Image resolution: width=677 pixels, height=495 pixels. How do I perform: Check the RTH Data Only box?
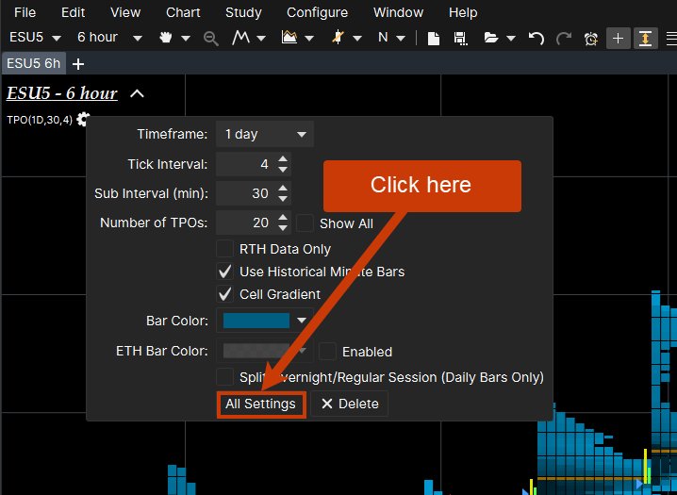pyautogui.click(x=224, y=249)
